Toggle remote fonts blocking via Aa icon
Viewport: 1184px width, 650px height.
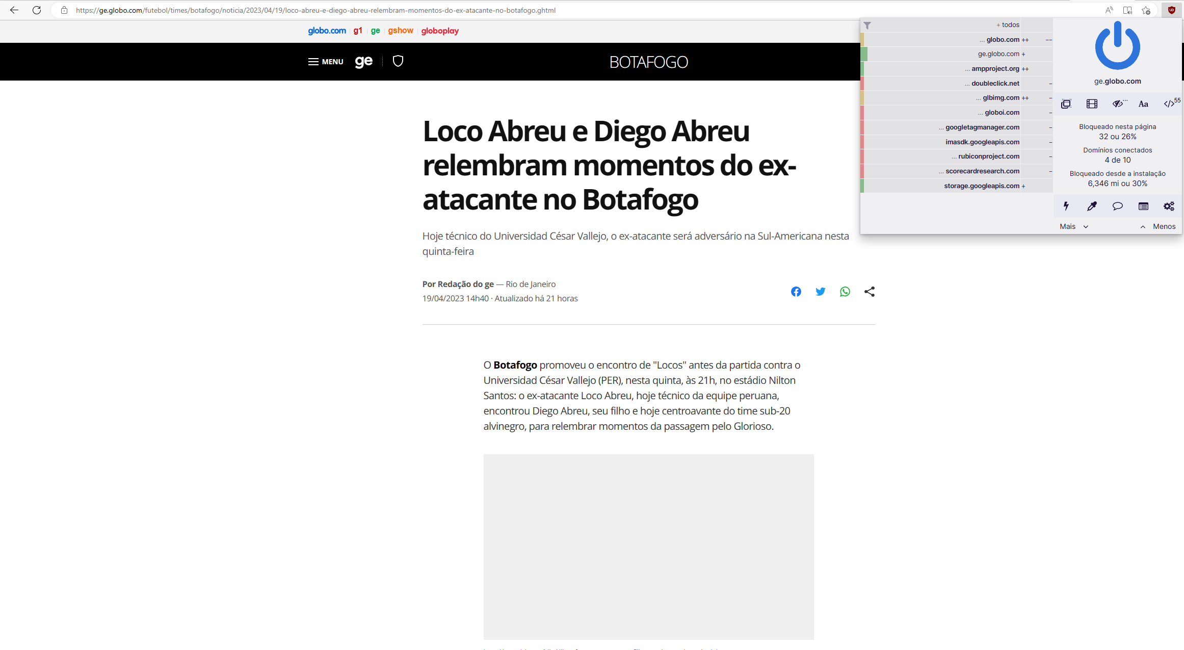pos(1143,103)
